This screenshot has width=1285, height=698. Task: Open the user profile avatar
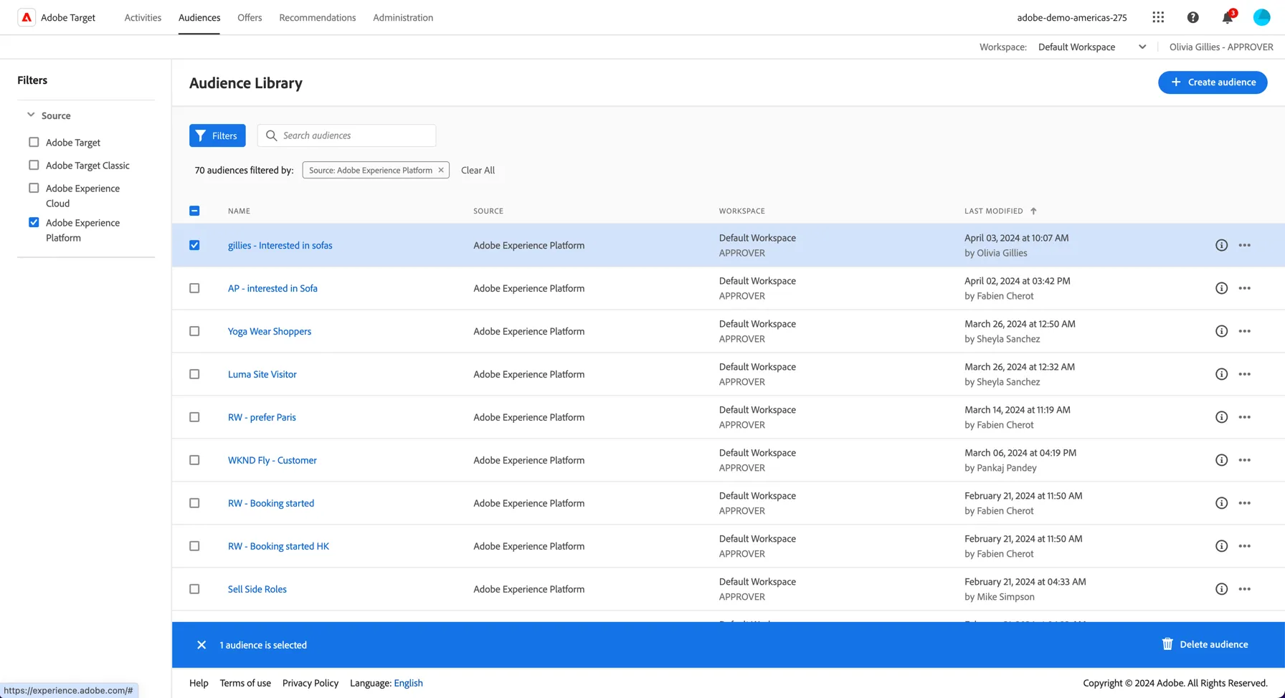coord(1262,17)
